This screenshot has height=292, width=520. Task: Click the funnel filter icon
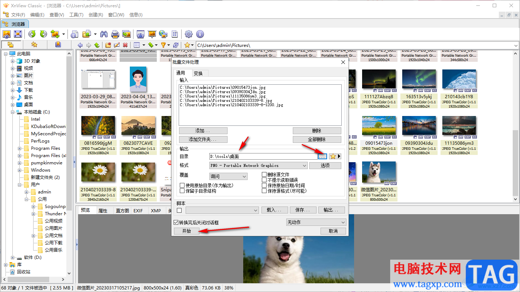tap(163, 45)
